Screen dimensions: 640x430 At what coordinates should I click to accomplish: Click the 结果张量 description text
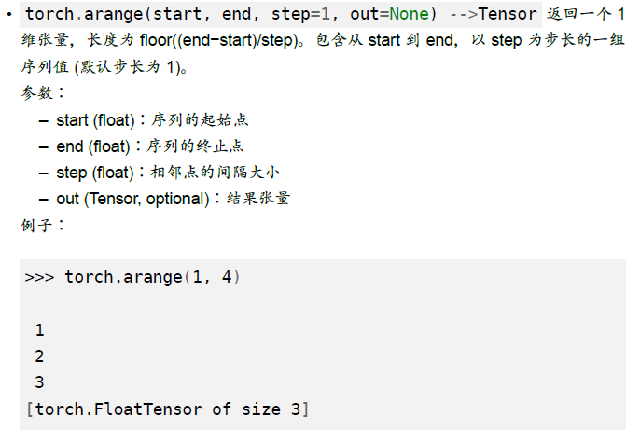pos(258,199)
